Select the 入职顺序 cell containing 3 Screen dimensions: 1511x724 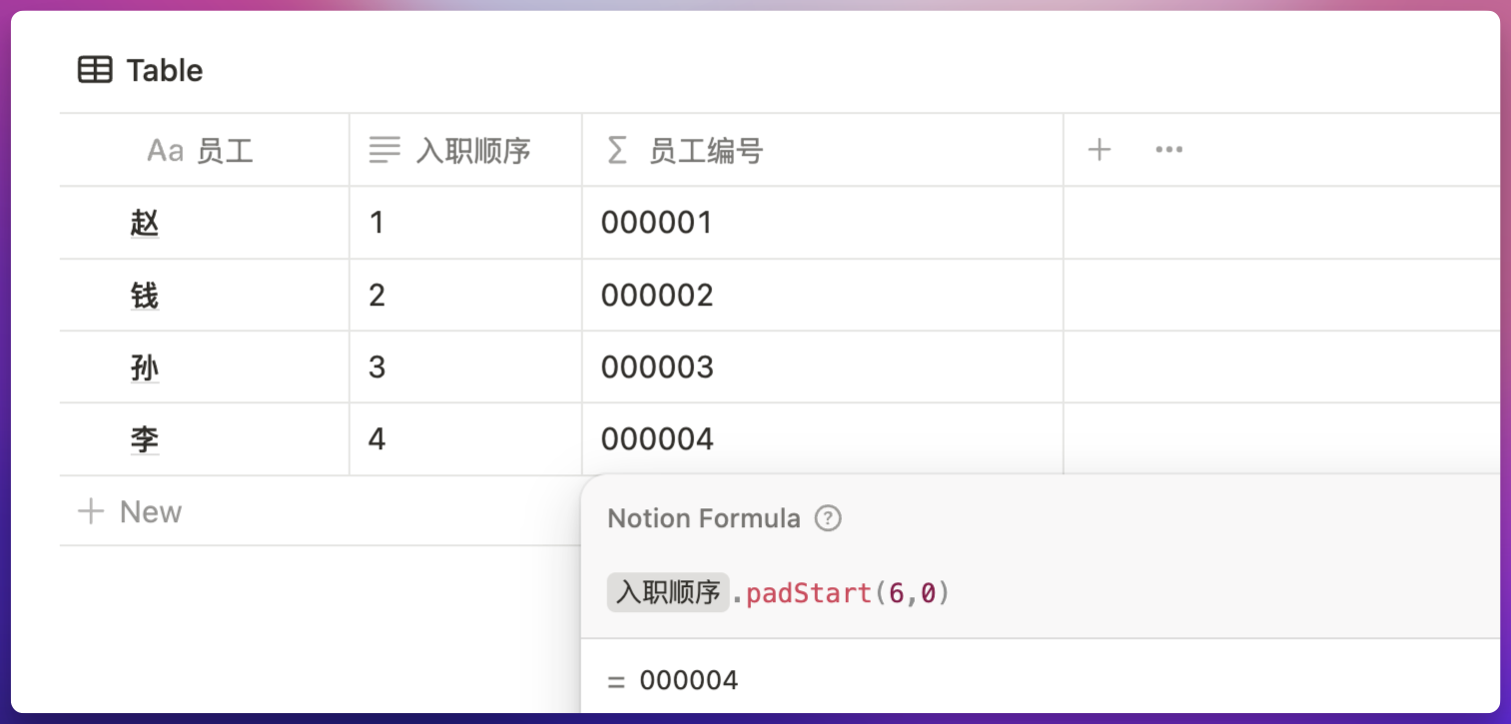(464, 367)
